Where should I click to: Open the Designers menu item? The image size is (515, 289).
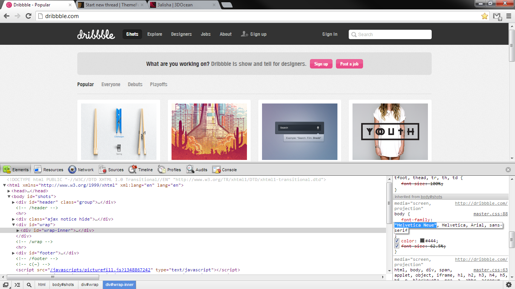(x=181, y=34)
